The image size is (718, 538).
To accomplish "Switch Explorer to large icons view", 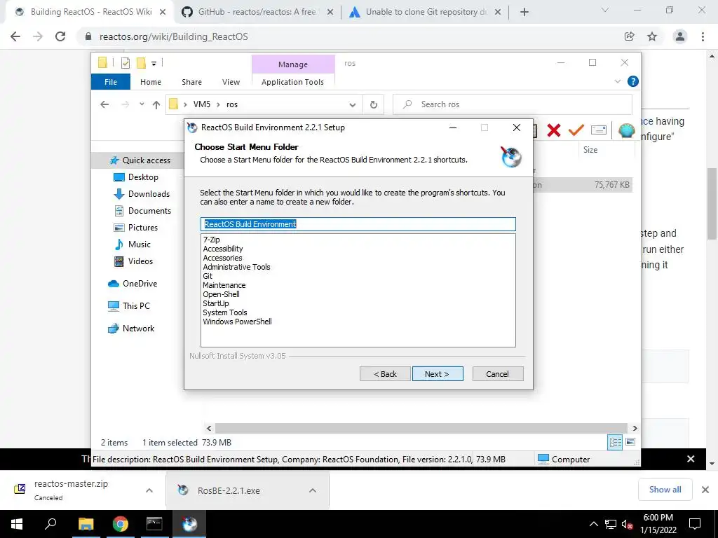I will [x=630, y=442].
